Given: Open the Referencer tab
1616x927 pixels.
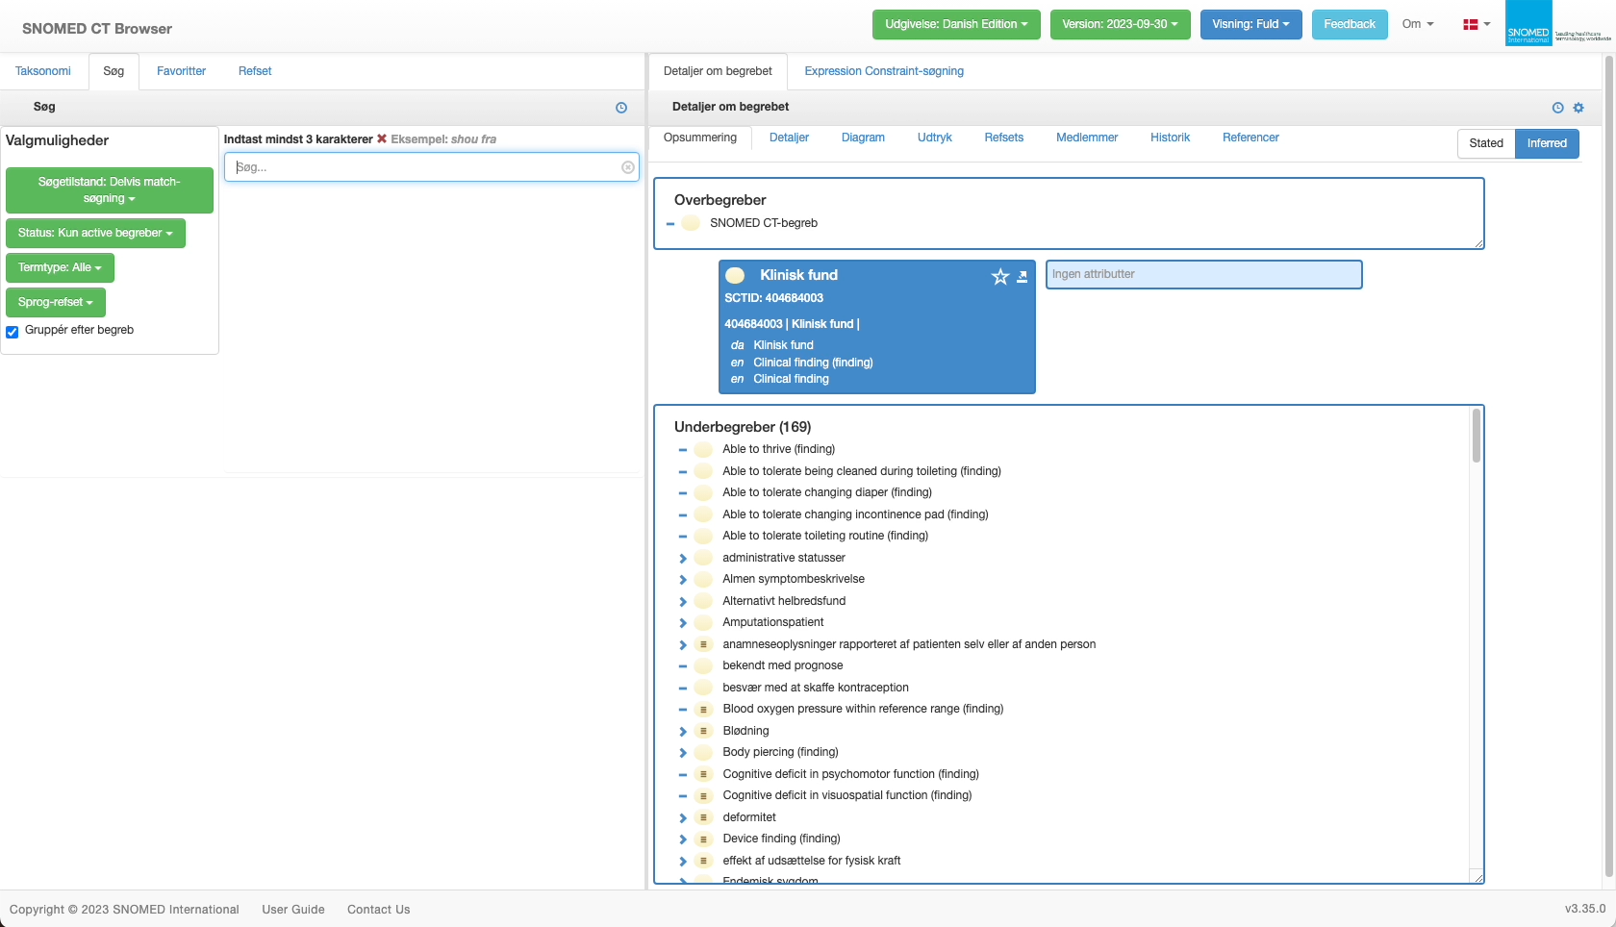Looking at the screenshot, I should [x=1250, y=138].
